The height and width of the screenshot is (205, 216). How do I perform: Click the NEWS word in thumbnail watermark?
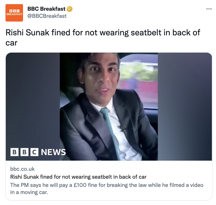pos(53,152)
